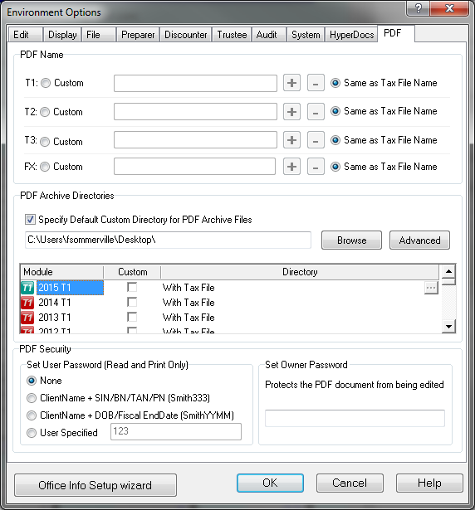Select FX Same as Tax File Name
Viewport: 475px width, 510px height.
[335, 167]
